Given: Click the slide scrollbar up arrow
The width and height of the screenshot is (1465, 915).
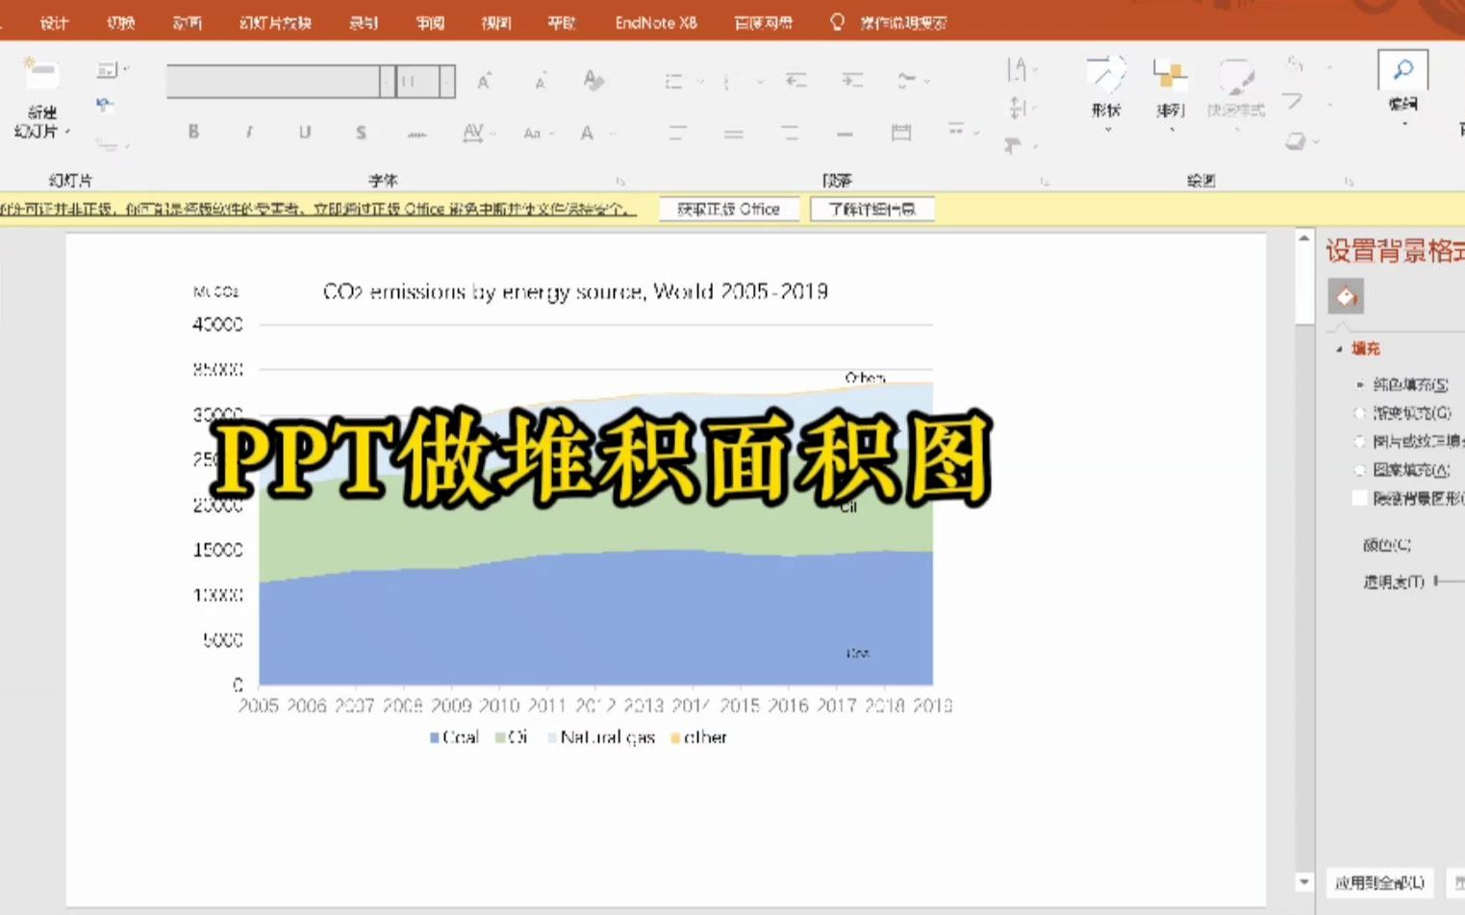Looking at the screenshot, I should 1304,238.
